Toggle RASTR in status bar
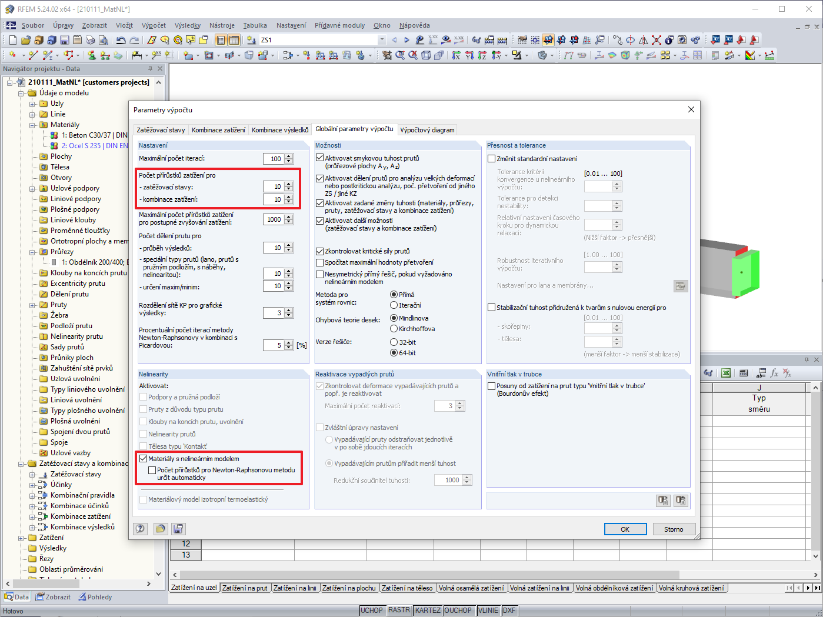Screen dimensions: 823x617 coord(399,611)
